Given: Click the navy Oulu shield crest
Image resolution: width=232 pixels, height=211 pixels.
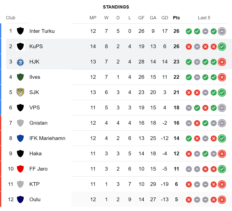Looking at the screenshot, I should coord(20,199).
